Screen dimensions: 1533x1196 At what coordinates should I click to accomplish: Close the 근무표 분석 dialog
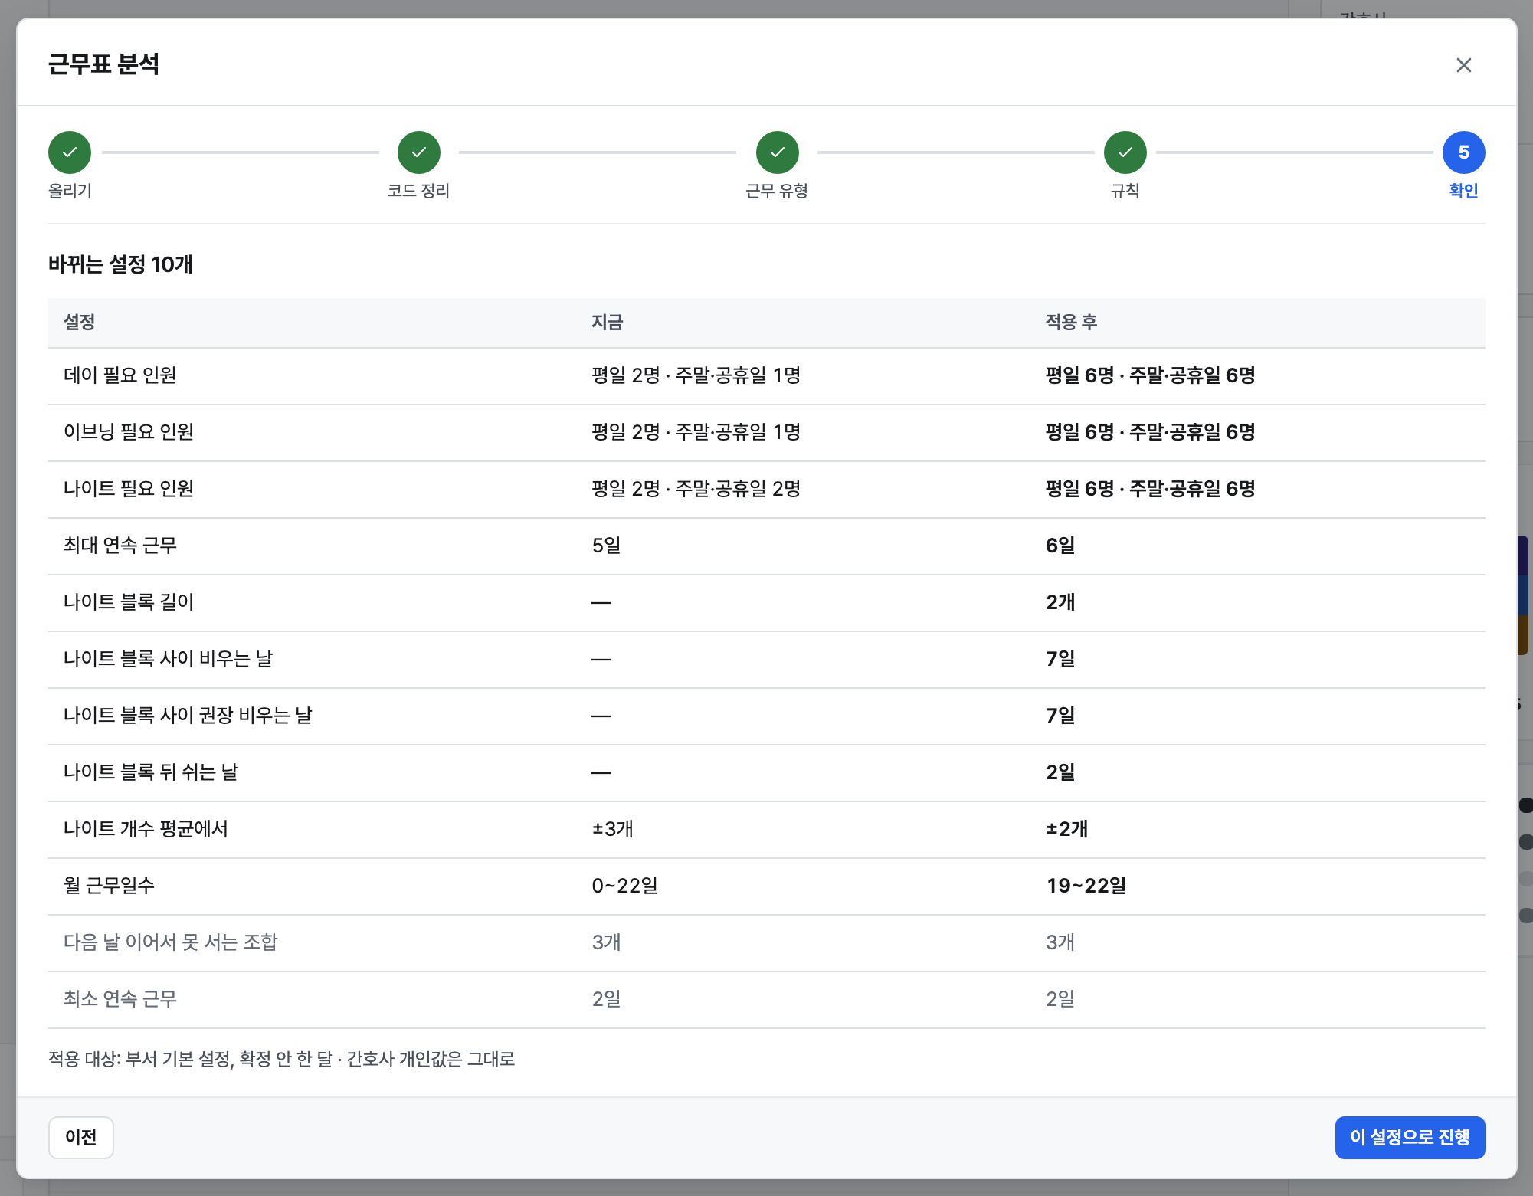[1463, 65]
